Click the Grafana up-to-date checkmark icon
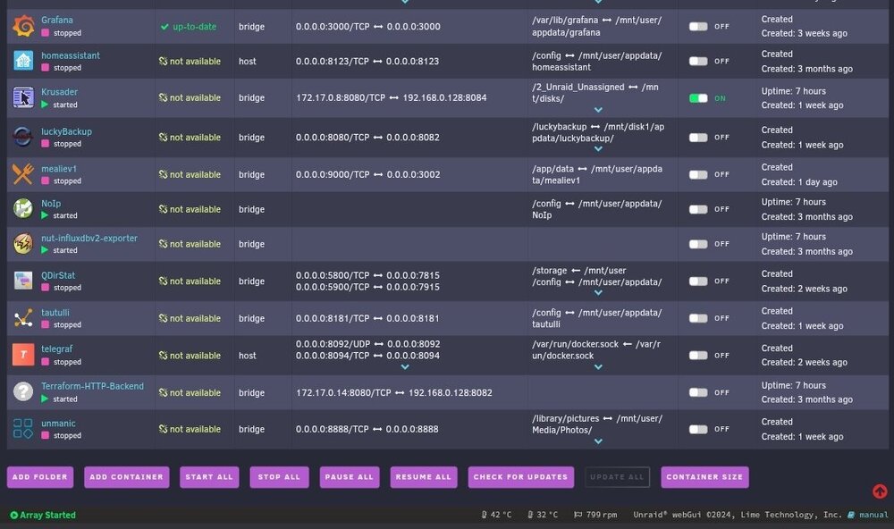 click(164, 26)
